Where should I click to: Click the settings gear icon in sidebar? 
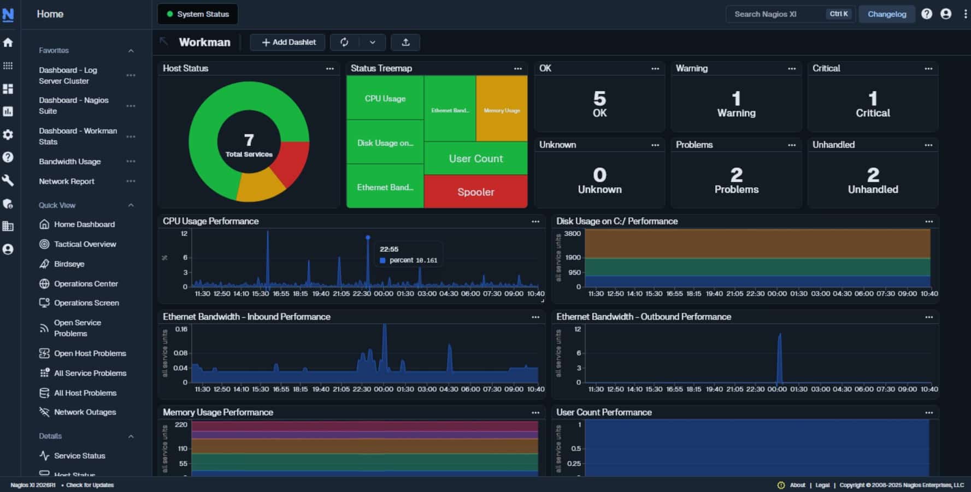click(x=8, y=134)
